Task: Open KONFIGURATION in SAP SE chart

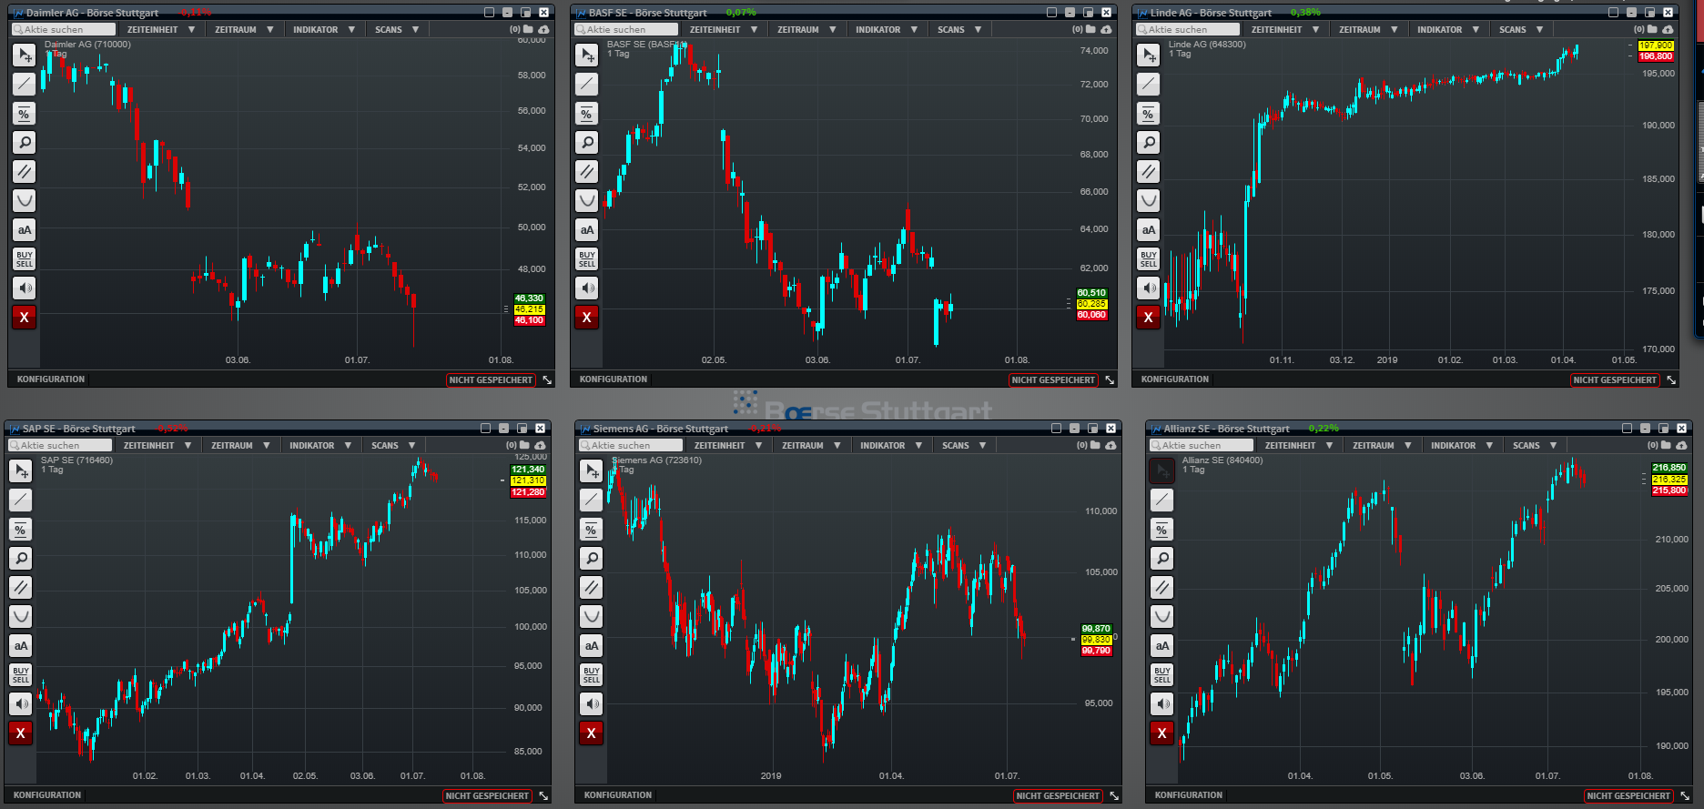Action: (47, 795)
